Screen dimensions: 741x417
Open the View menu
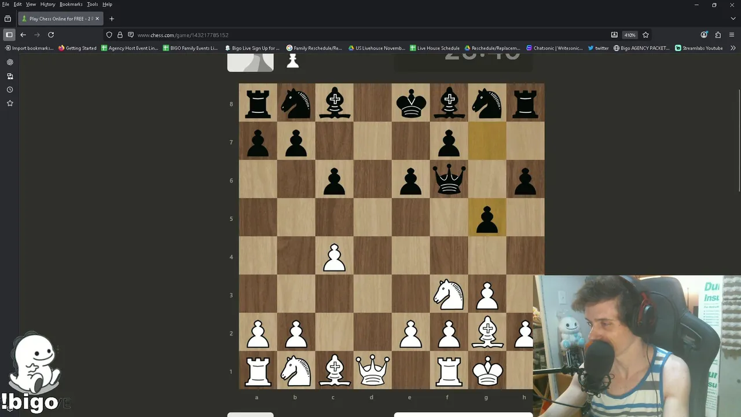click(x=31, y=4)
